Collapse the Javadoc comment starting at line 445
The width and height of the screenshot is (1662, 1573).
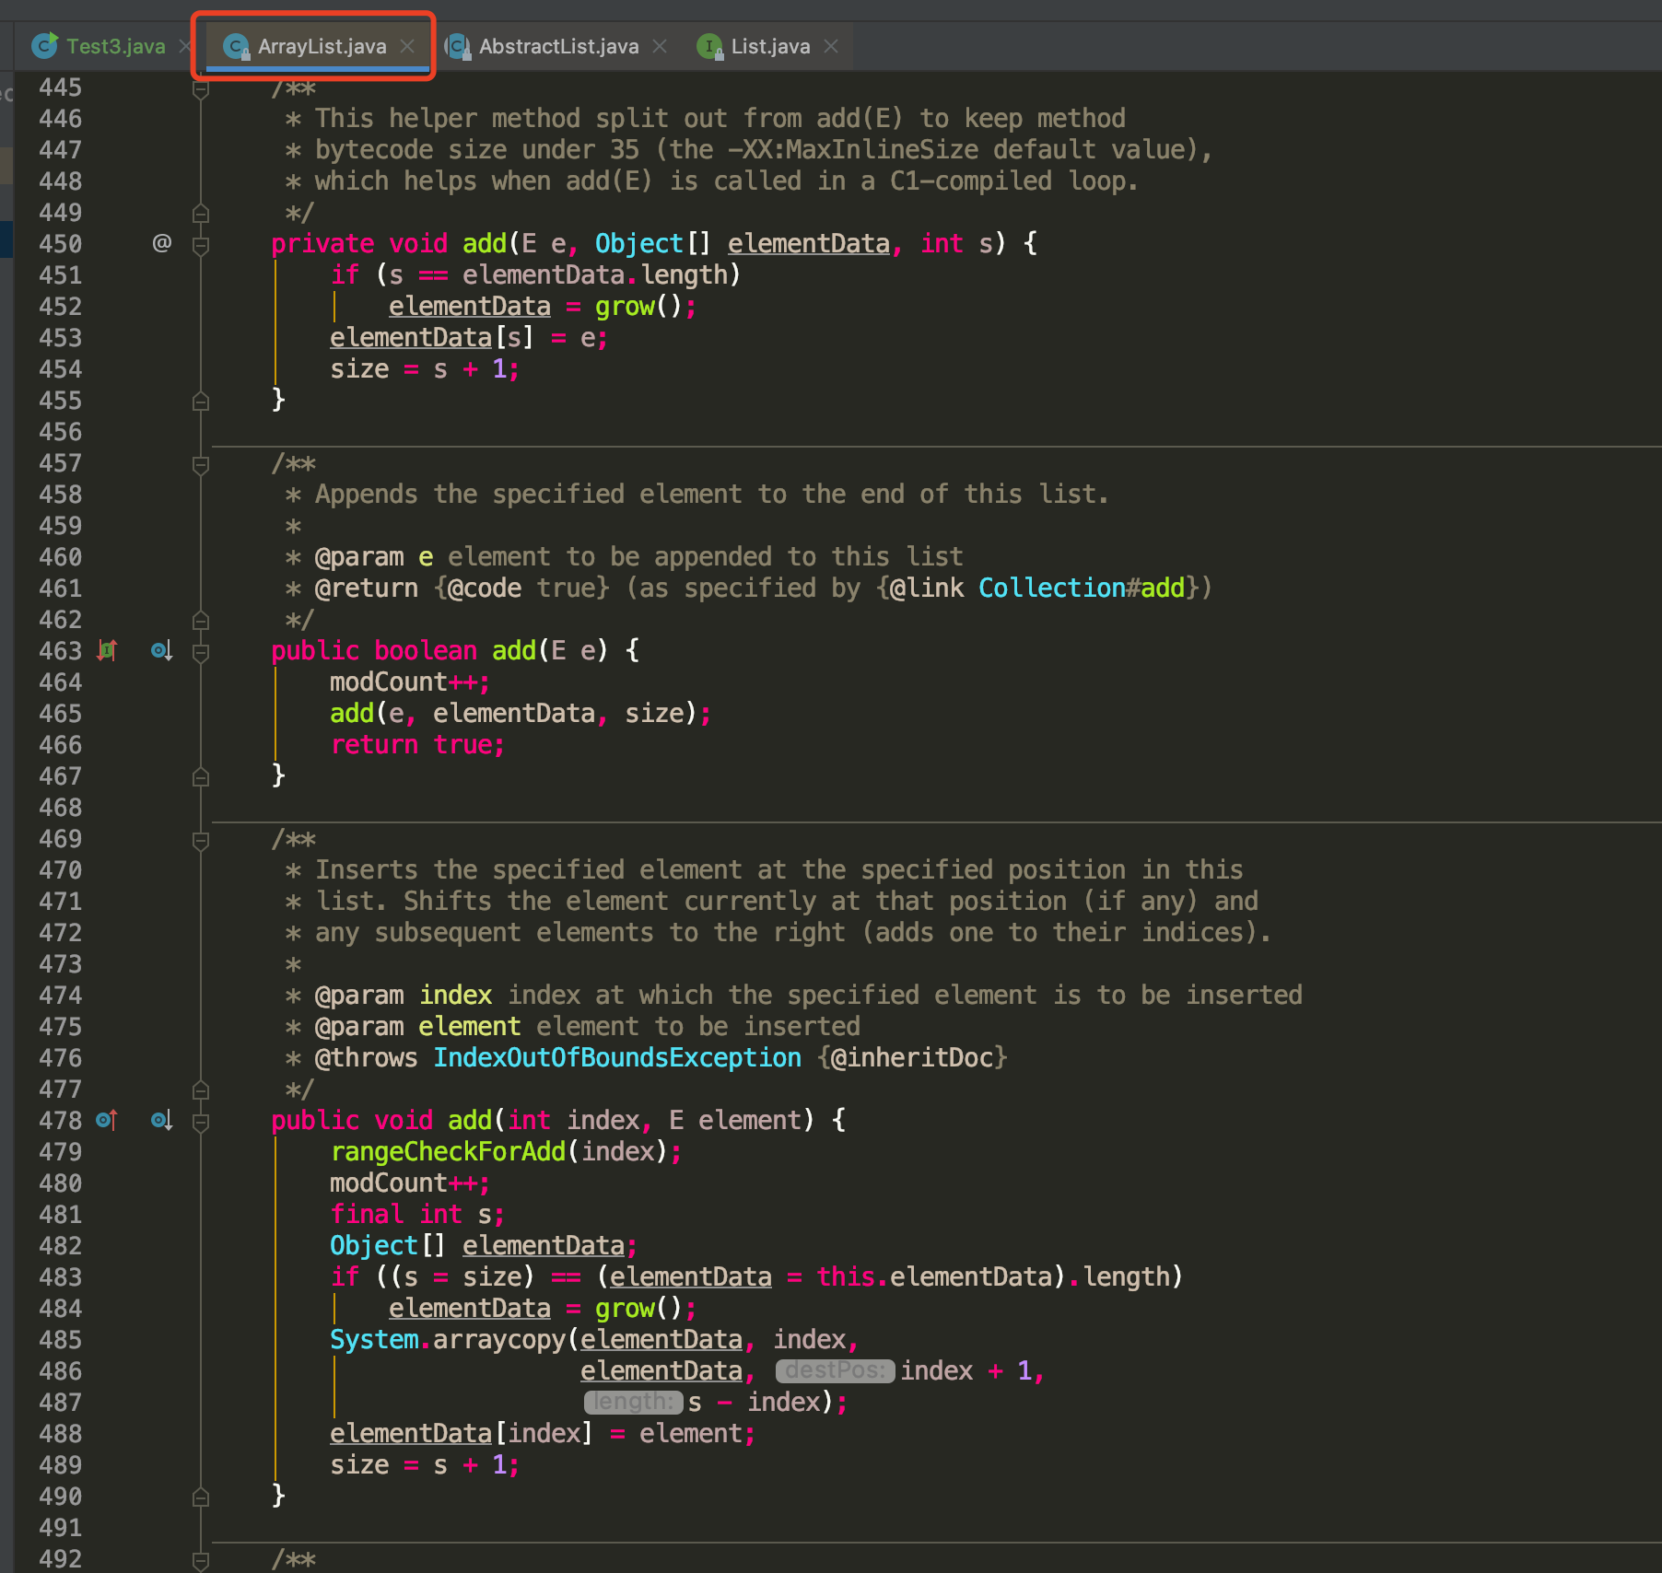click(201, 87)
